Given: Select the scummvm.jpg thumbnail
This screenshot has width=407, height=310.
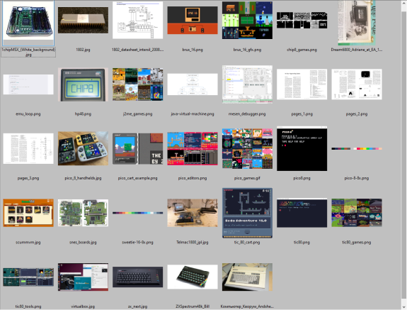Looking at the screenshot, I should pyautogui.click(x=28, y=213).
